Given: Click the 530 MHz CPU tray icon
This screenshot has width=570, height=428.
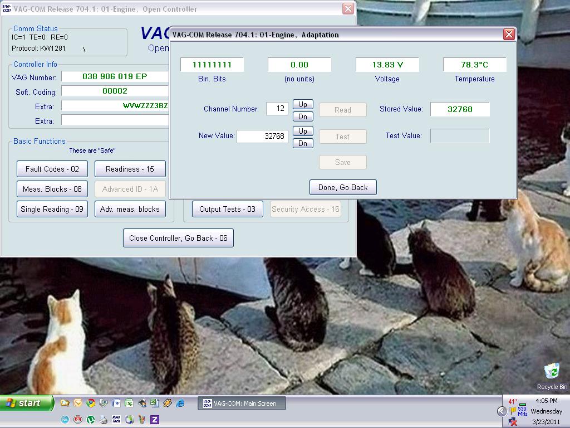Looking at the screenshot, I should coord(523,410).
